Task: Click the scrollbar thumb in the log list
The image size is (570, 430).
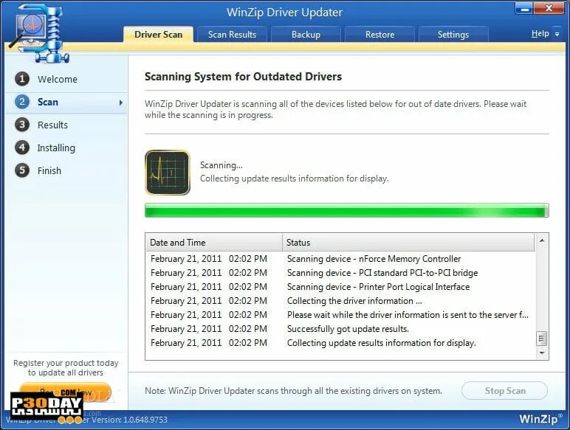Action: (x=542, y=339)
